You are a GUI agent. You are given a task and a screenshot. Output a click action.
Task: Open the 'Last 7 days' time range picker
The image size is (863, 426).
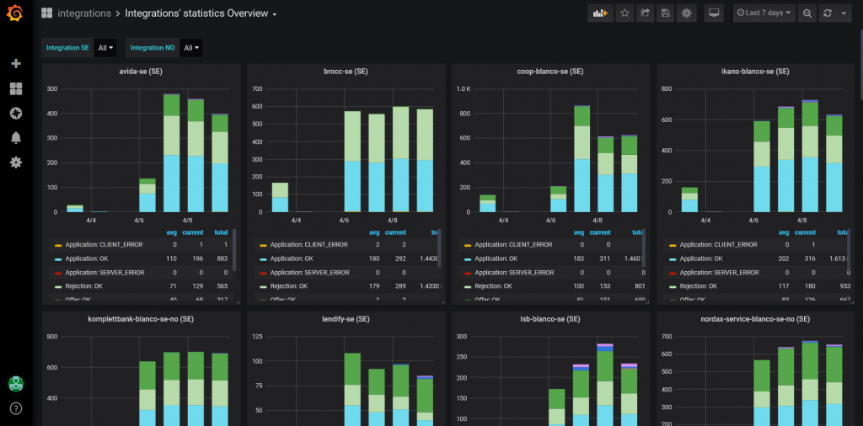tap(764, 13)
